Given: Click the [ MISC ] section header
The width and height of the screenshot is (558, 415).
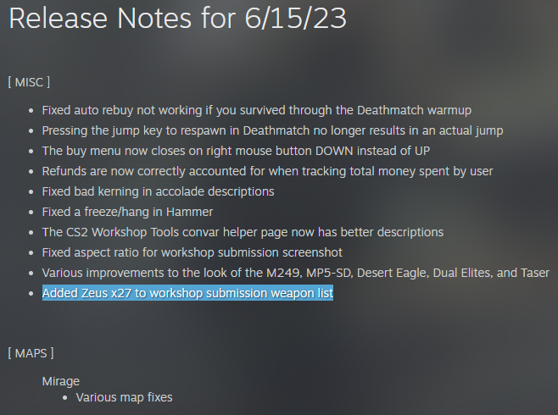Looking at the screenshot, I should pos(29,82).
